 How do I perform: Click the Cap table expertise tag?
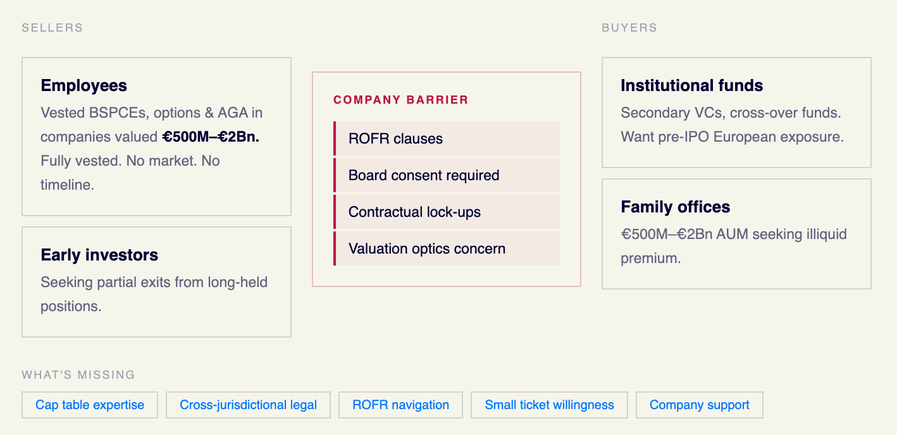coord(90,405)
